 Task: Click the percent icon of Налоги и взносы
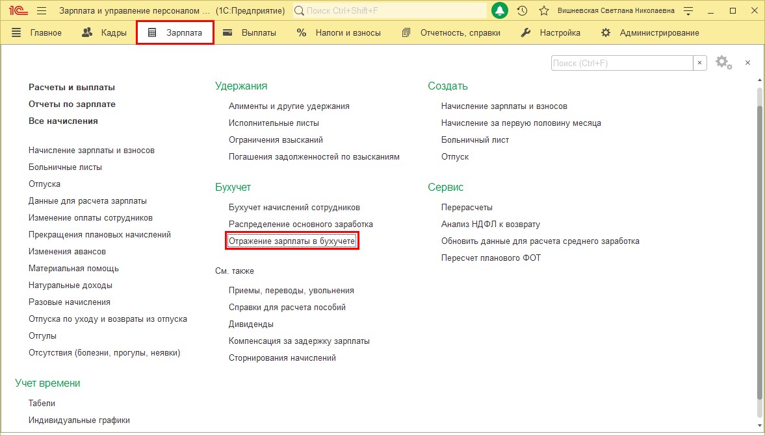[x=302, y=32]
